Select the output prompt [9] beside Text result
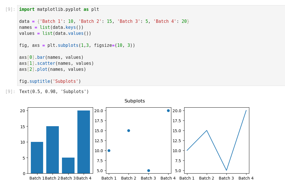285x187 pixels. 10,92
